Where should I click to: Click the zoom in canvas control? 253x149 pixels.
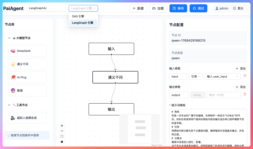point(62,126)
